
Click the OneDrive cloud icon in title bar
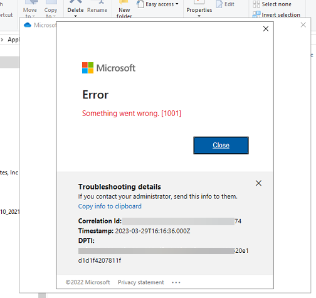coord(28,25)
